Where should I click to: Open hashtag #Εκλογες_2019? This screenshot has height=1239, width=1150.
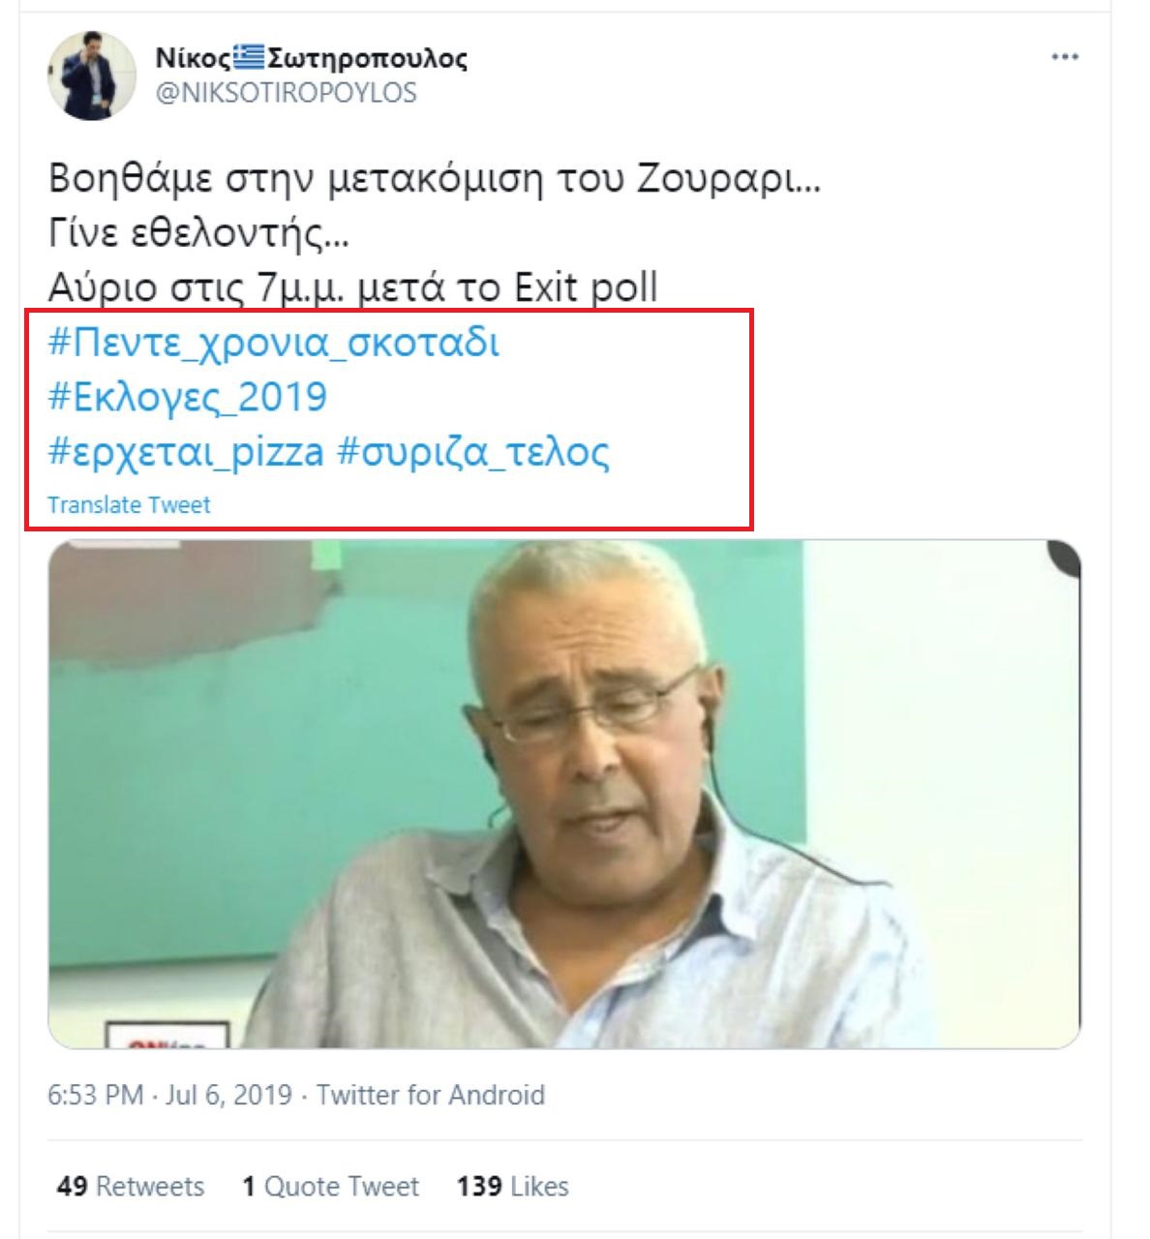(188, 397)
